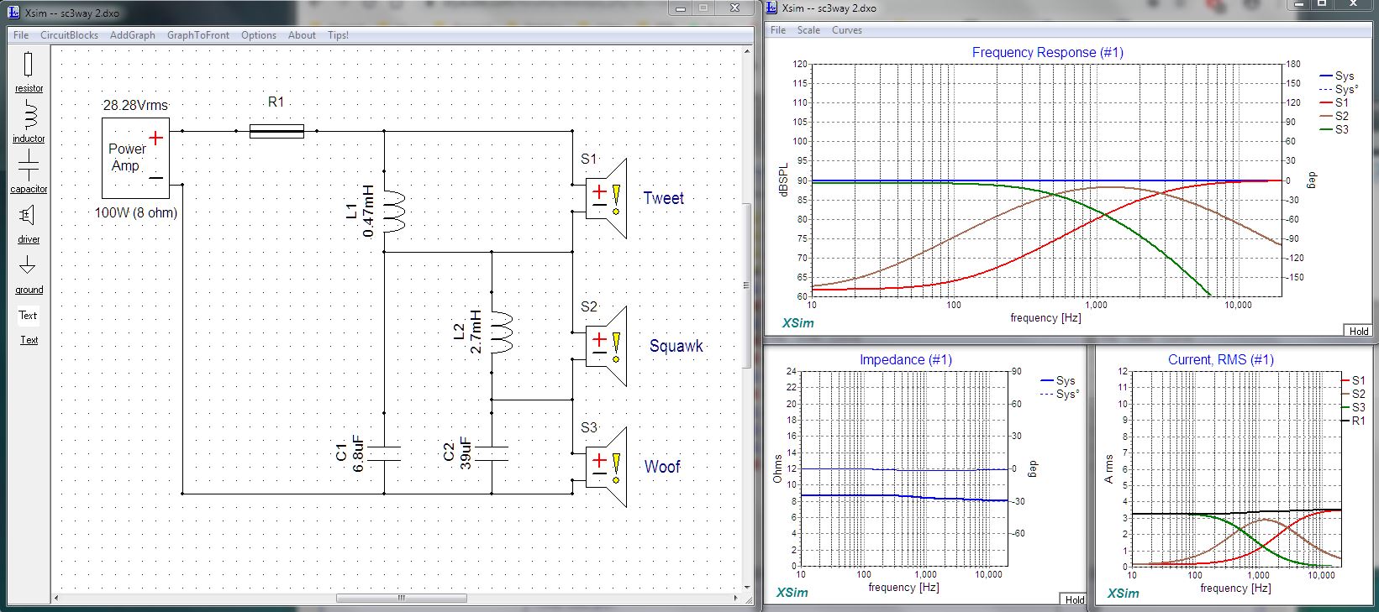
Task: Click the 28.28Vrms voltage label
Action: (x=135, y=106)
